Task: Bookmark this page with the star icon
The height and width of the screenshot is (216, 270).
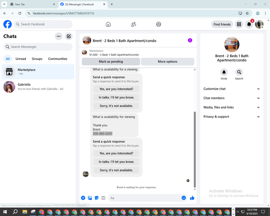Action: point(247,13)
